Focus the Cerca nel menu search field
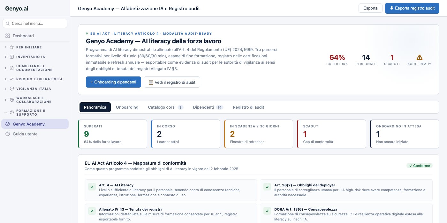This screenshot has height=223, width=447. pyautogui.click(x=35, y=24)
